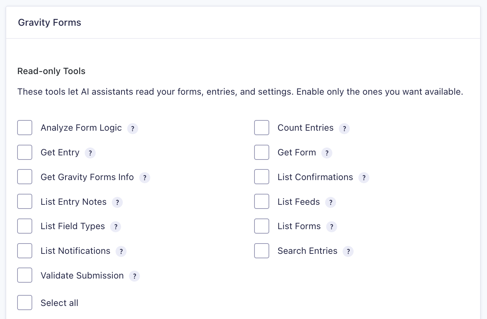Tick the List Notifications checkbox
Viewport: 487px width, 319px height.
coord(25,251)
